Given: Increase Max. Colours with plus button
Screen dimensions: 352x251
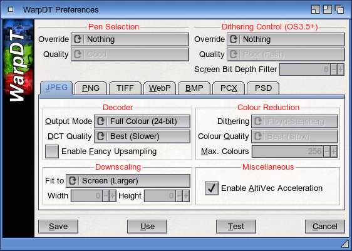Looking at the screenshot, I should pos(334,151).
